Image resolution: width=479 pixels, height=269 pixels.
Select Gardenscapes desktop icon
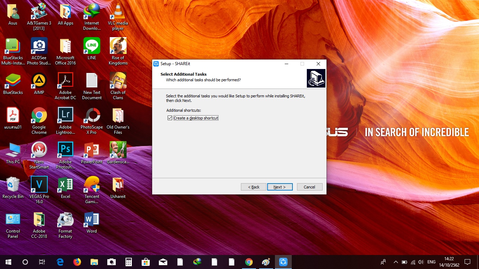click(x=118, y=153)
